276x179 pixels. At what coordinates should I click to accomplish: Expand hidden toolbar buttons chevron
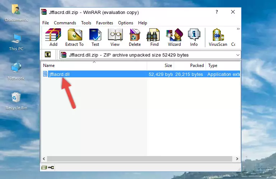[238, 29]
